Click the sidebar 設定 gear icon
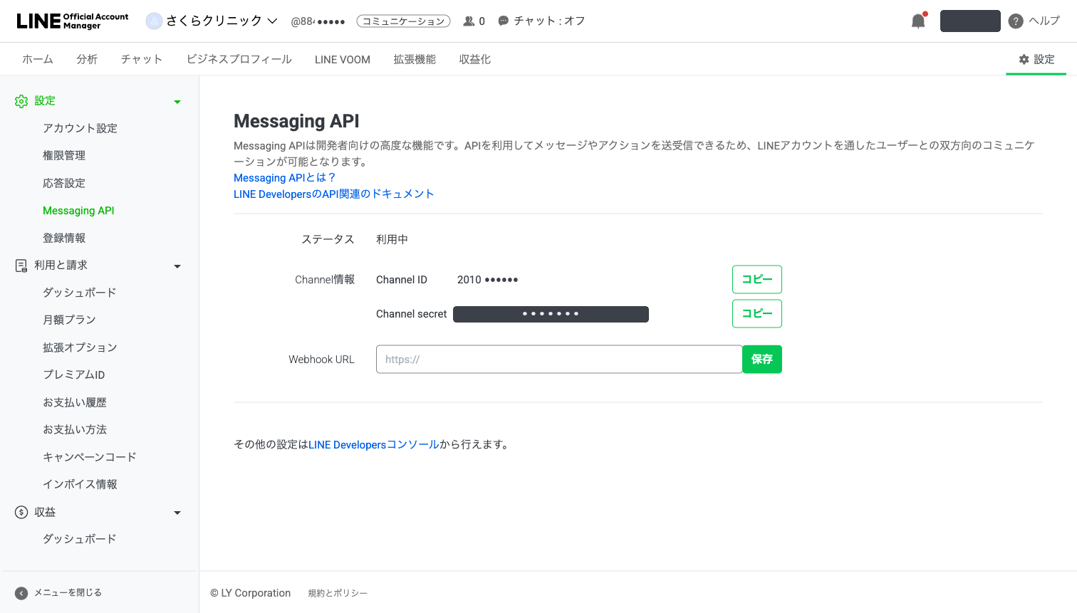Image resolution: width=1077 pixels, height=613 pixels. (x=21, y=101)
